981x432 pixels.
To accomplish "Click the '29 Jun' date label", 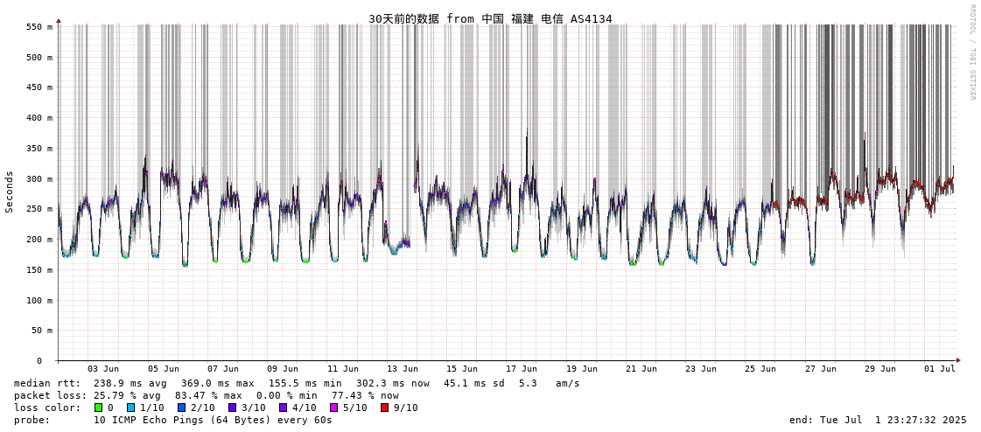I will pyautogui.click(x=881, y=370).
